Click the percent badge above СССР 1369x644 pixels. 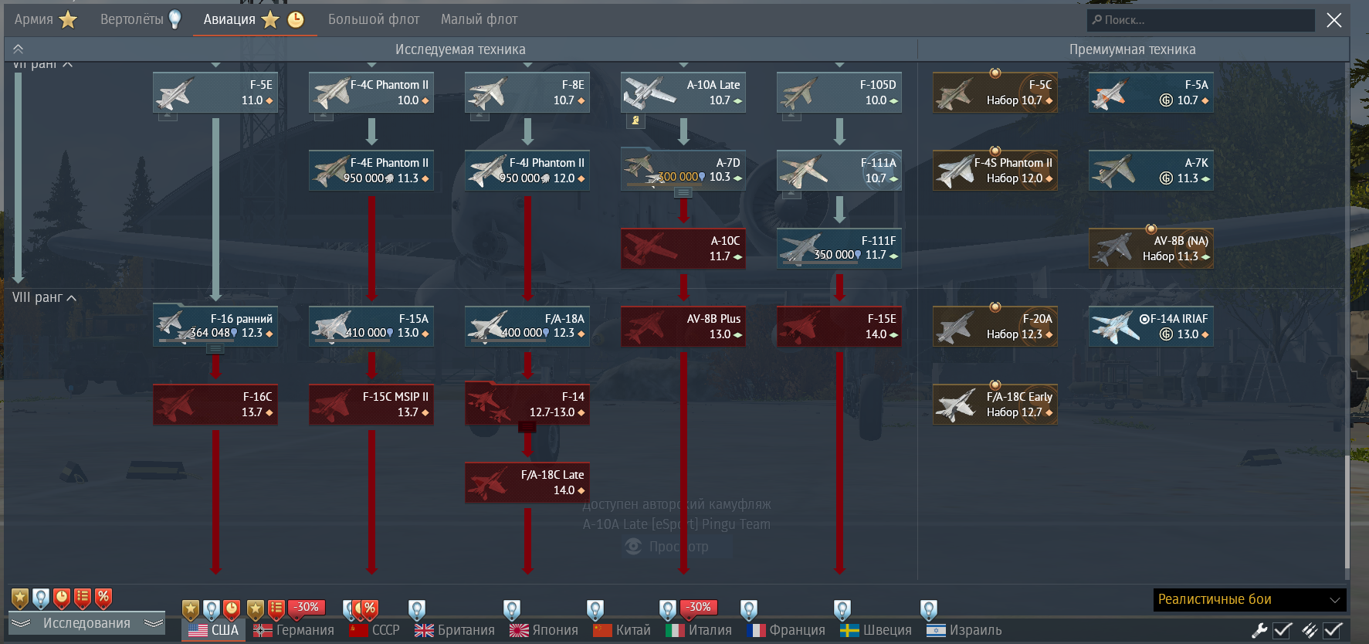370,610
